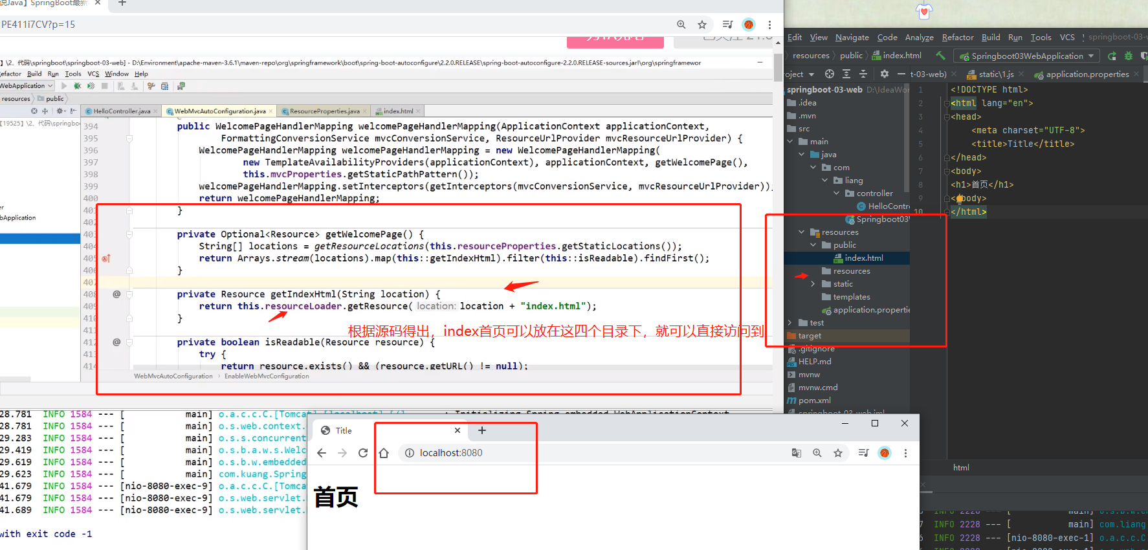
Task: Click zoom magnifier icon in localhost address bar
Action: pyautogui.click(x=817, y=453)
